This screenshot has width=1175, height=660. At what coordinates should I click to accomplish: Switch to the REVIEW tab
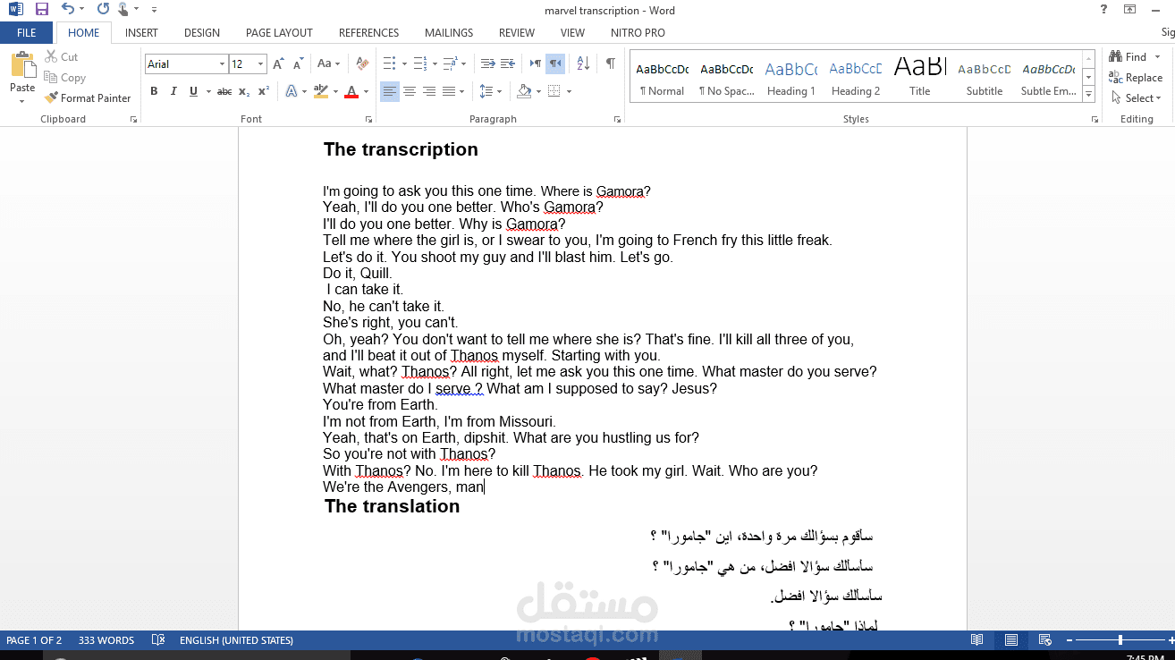pos(517,33)
